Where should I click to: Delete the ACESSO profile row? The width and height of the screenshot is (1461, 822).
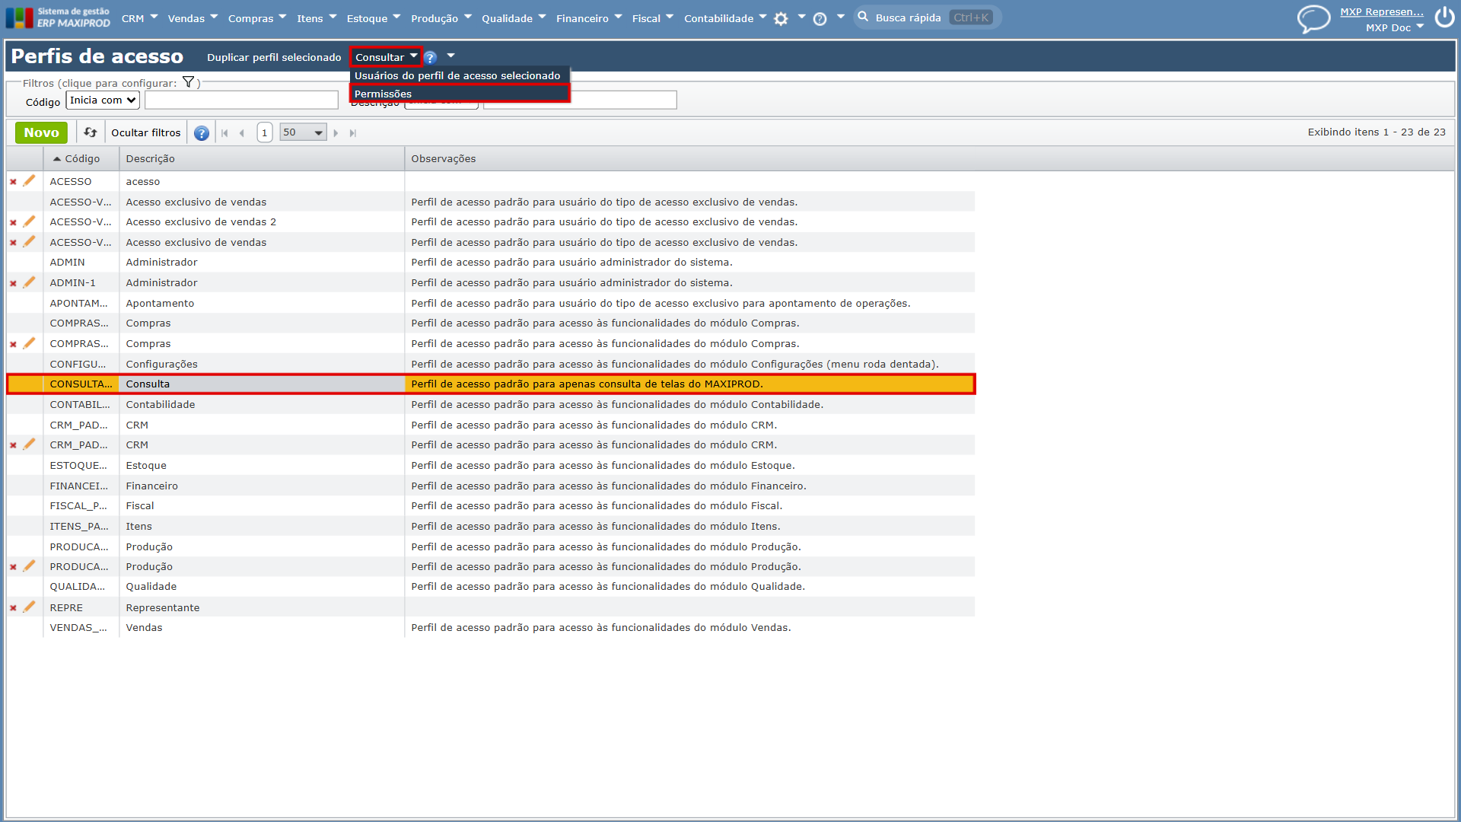pos(13,182)
